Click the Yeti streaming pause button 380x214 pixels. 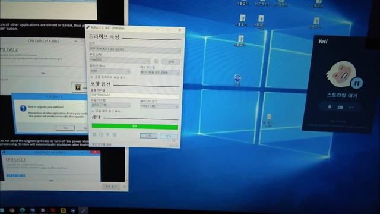357,83
